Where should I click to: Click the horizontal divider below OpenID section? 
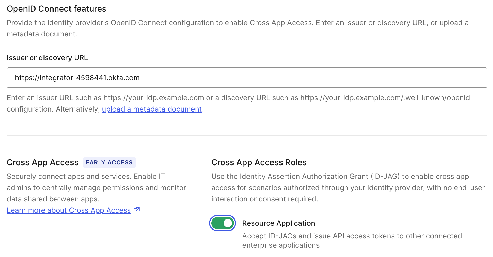coord(247,135)
